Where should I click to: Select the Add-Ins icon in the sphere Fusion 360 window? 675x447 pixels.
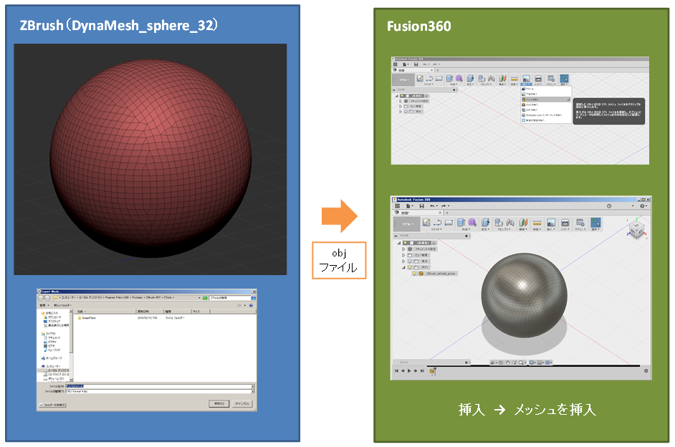580,222
